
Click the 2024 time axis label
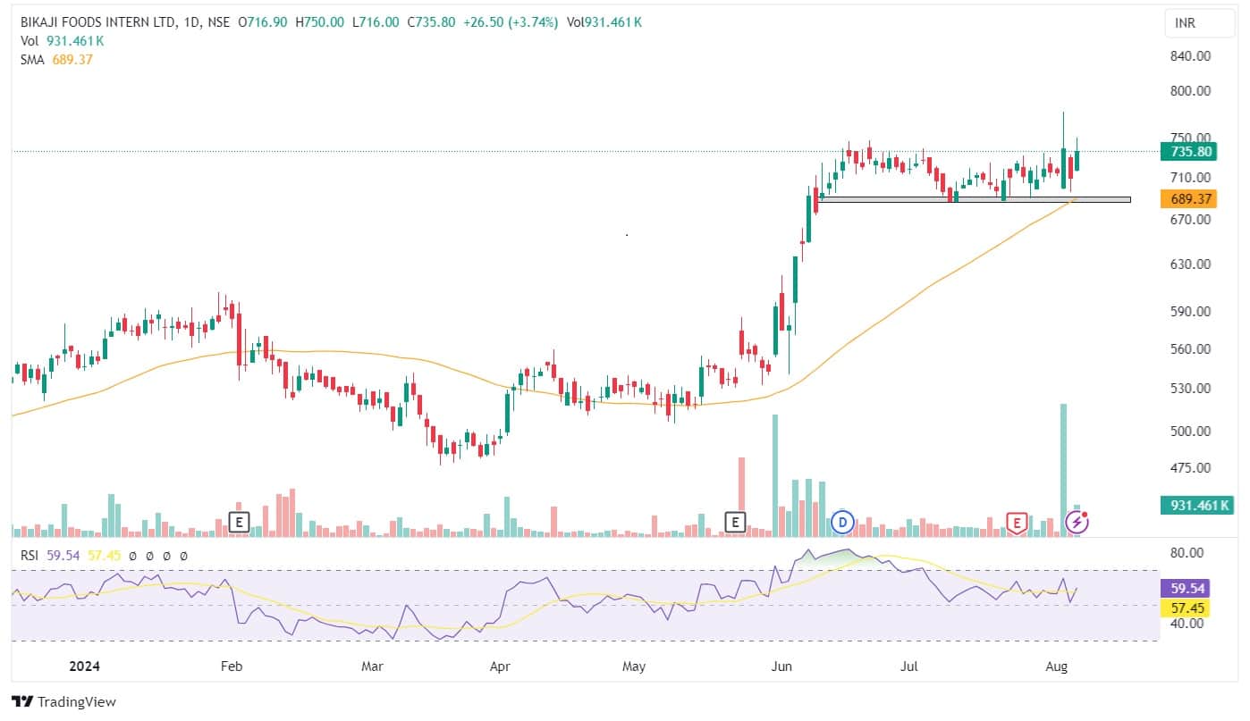click(x=83, y=666)
